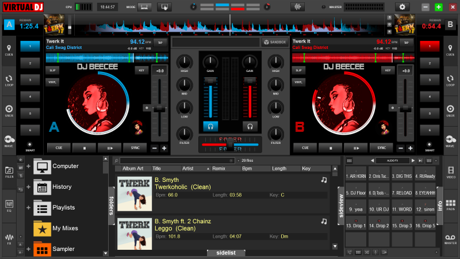Toggle KEY lock on deck A
The image size is (460, 259).
141,70
